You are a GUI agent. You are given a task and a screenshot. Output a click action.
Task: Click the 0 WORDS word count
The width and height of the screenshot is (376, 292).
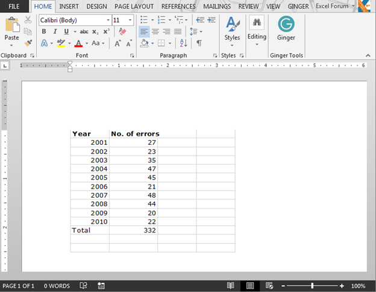pos(57,286)
